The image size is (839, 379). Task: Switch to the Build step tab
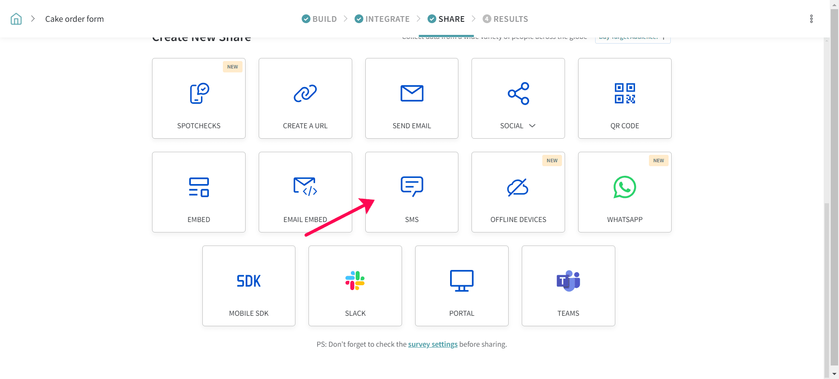click(319, 19)
